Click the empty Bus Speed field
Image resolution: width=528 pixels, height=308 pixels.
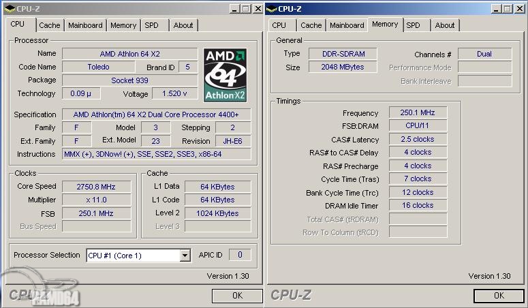(96, 226)
